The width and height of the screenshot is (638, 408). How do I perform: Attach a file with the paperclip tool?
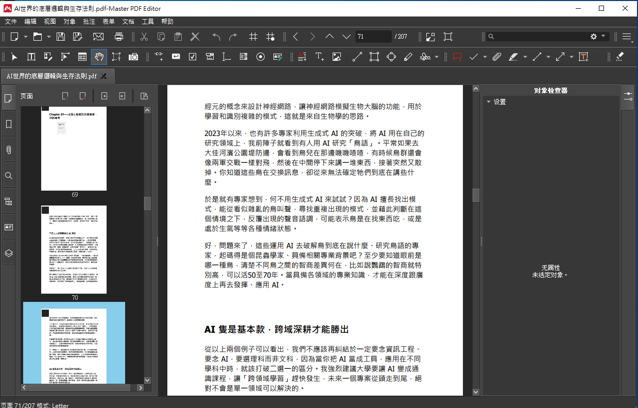pyautogui.click(x=496, y=57)
